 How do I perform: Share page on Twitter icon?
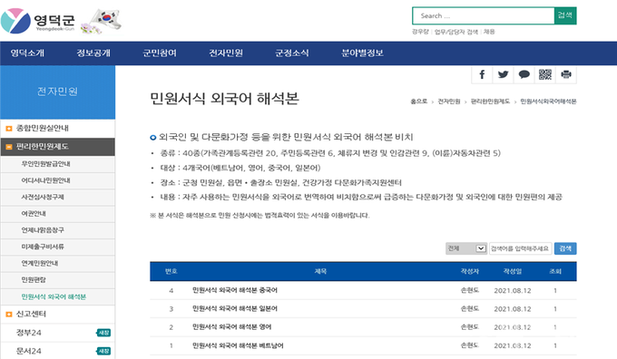coord(503,74)
